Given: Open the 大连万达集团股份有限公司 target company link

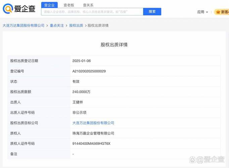Looking at the screenshot, I should (x=93, y=123).
